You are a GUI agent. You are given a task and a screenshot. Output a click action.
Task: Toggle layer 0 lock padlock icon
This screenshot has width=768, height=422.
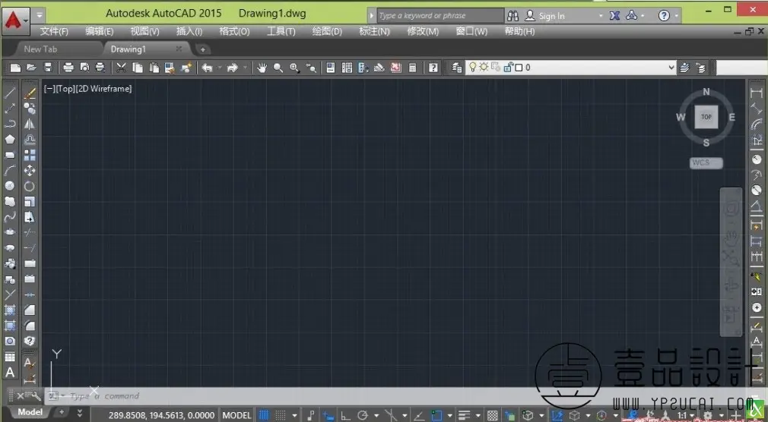(x=507, y=68)
